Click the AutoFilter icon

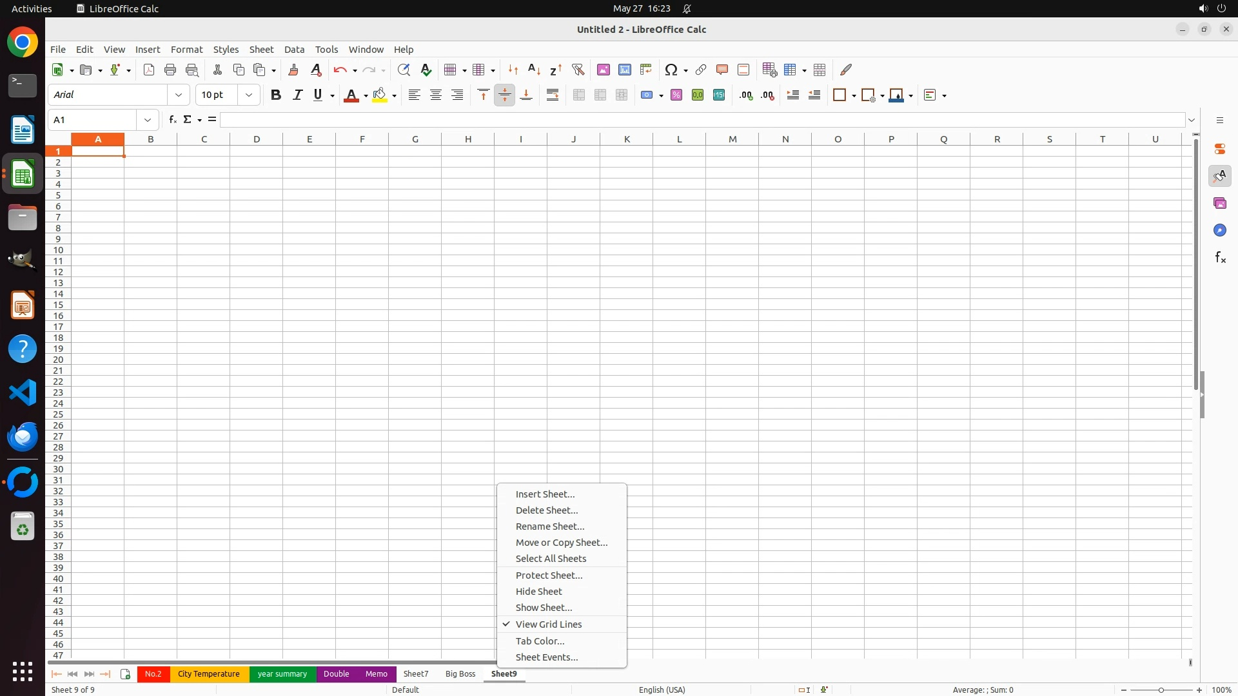tap(578, 70)
